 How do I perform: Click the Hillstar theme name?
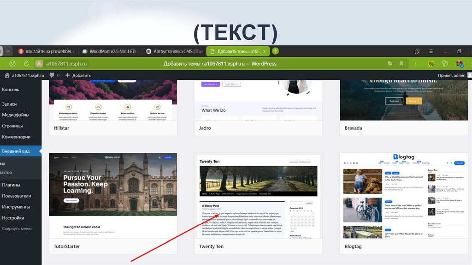[x=61, y=128]
